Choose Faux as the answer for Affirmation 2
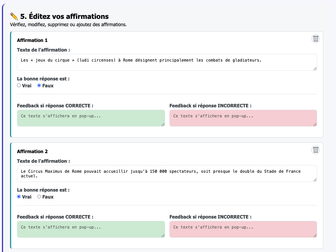Viewport: 336px width, 252px height. pyautogui.click(x=39, y=197)
